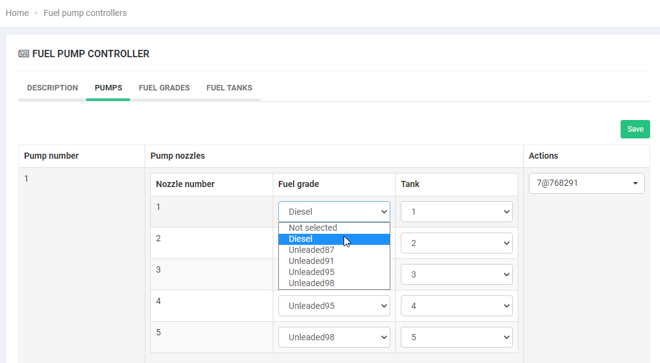
Task: Choose Unleaded95 in the open dropdown list
Action: (x=311, y=272)
